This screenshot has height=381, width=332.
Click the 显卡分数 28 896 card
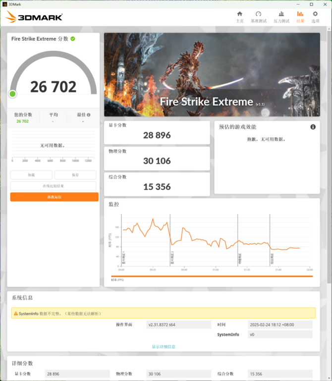(157, 132)
